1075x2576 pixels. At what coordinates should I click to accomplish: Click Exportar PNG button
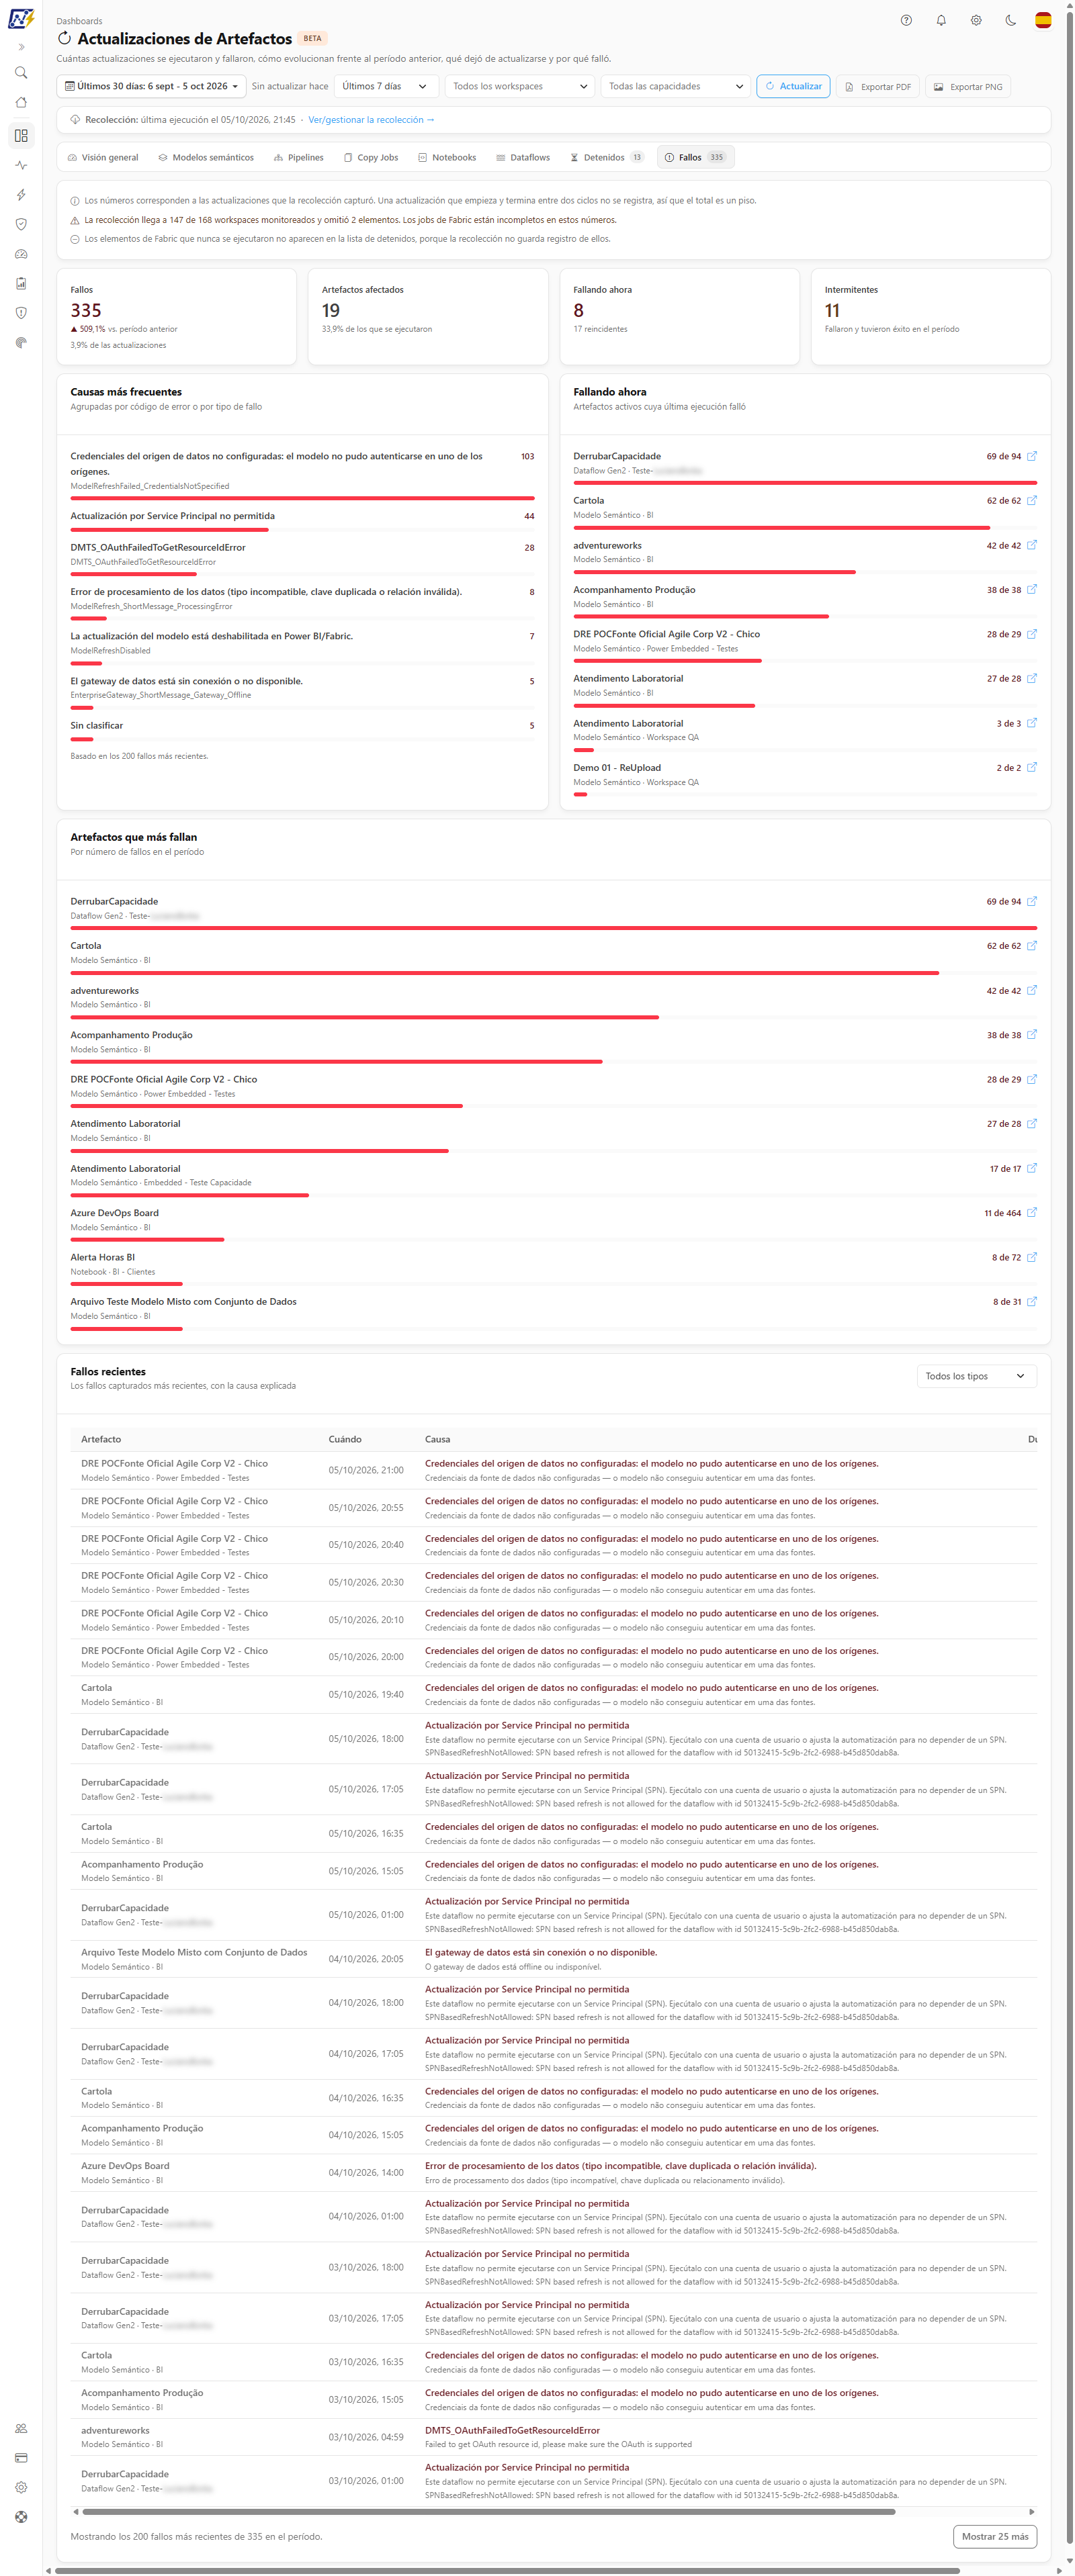[968, 87]
